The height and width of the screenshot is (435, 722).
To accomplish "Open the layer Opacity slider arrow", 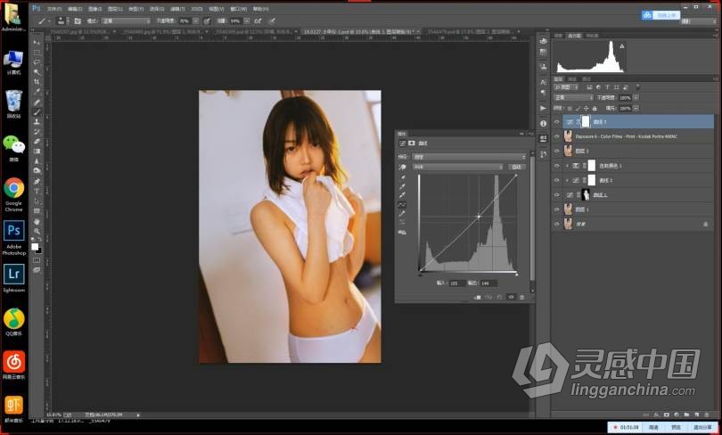I will [x=636, y=97].
